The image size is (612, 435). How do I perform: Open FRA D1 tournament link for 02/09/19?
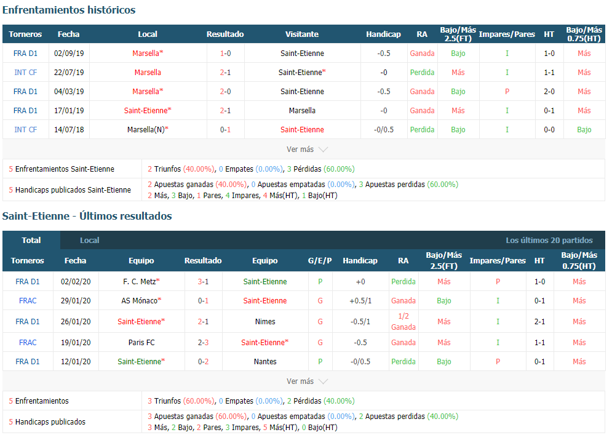25,54
